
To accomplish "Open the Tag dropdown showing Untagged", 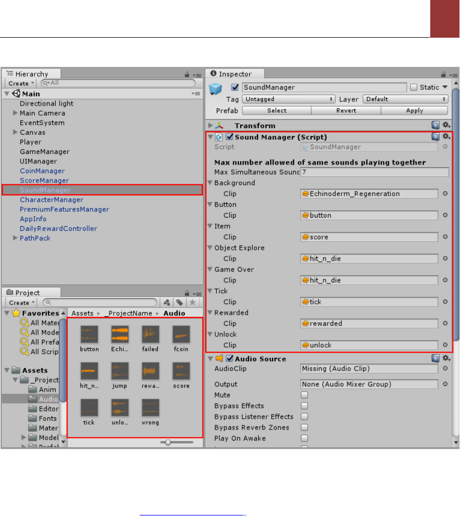I will (288, 99).
